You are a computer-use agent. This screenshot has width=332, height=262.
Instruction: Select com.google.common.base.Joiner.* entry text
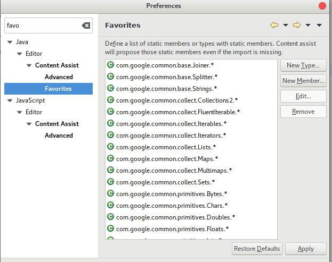165,65
